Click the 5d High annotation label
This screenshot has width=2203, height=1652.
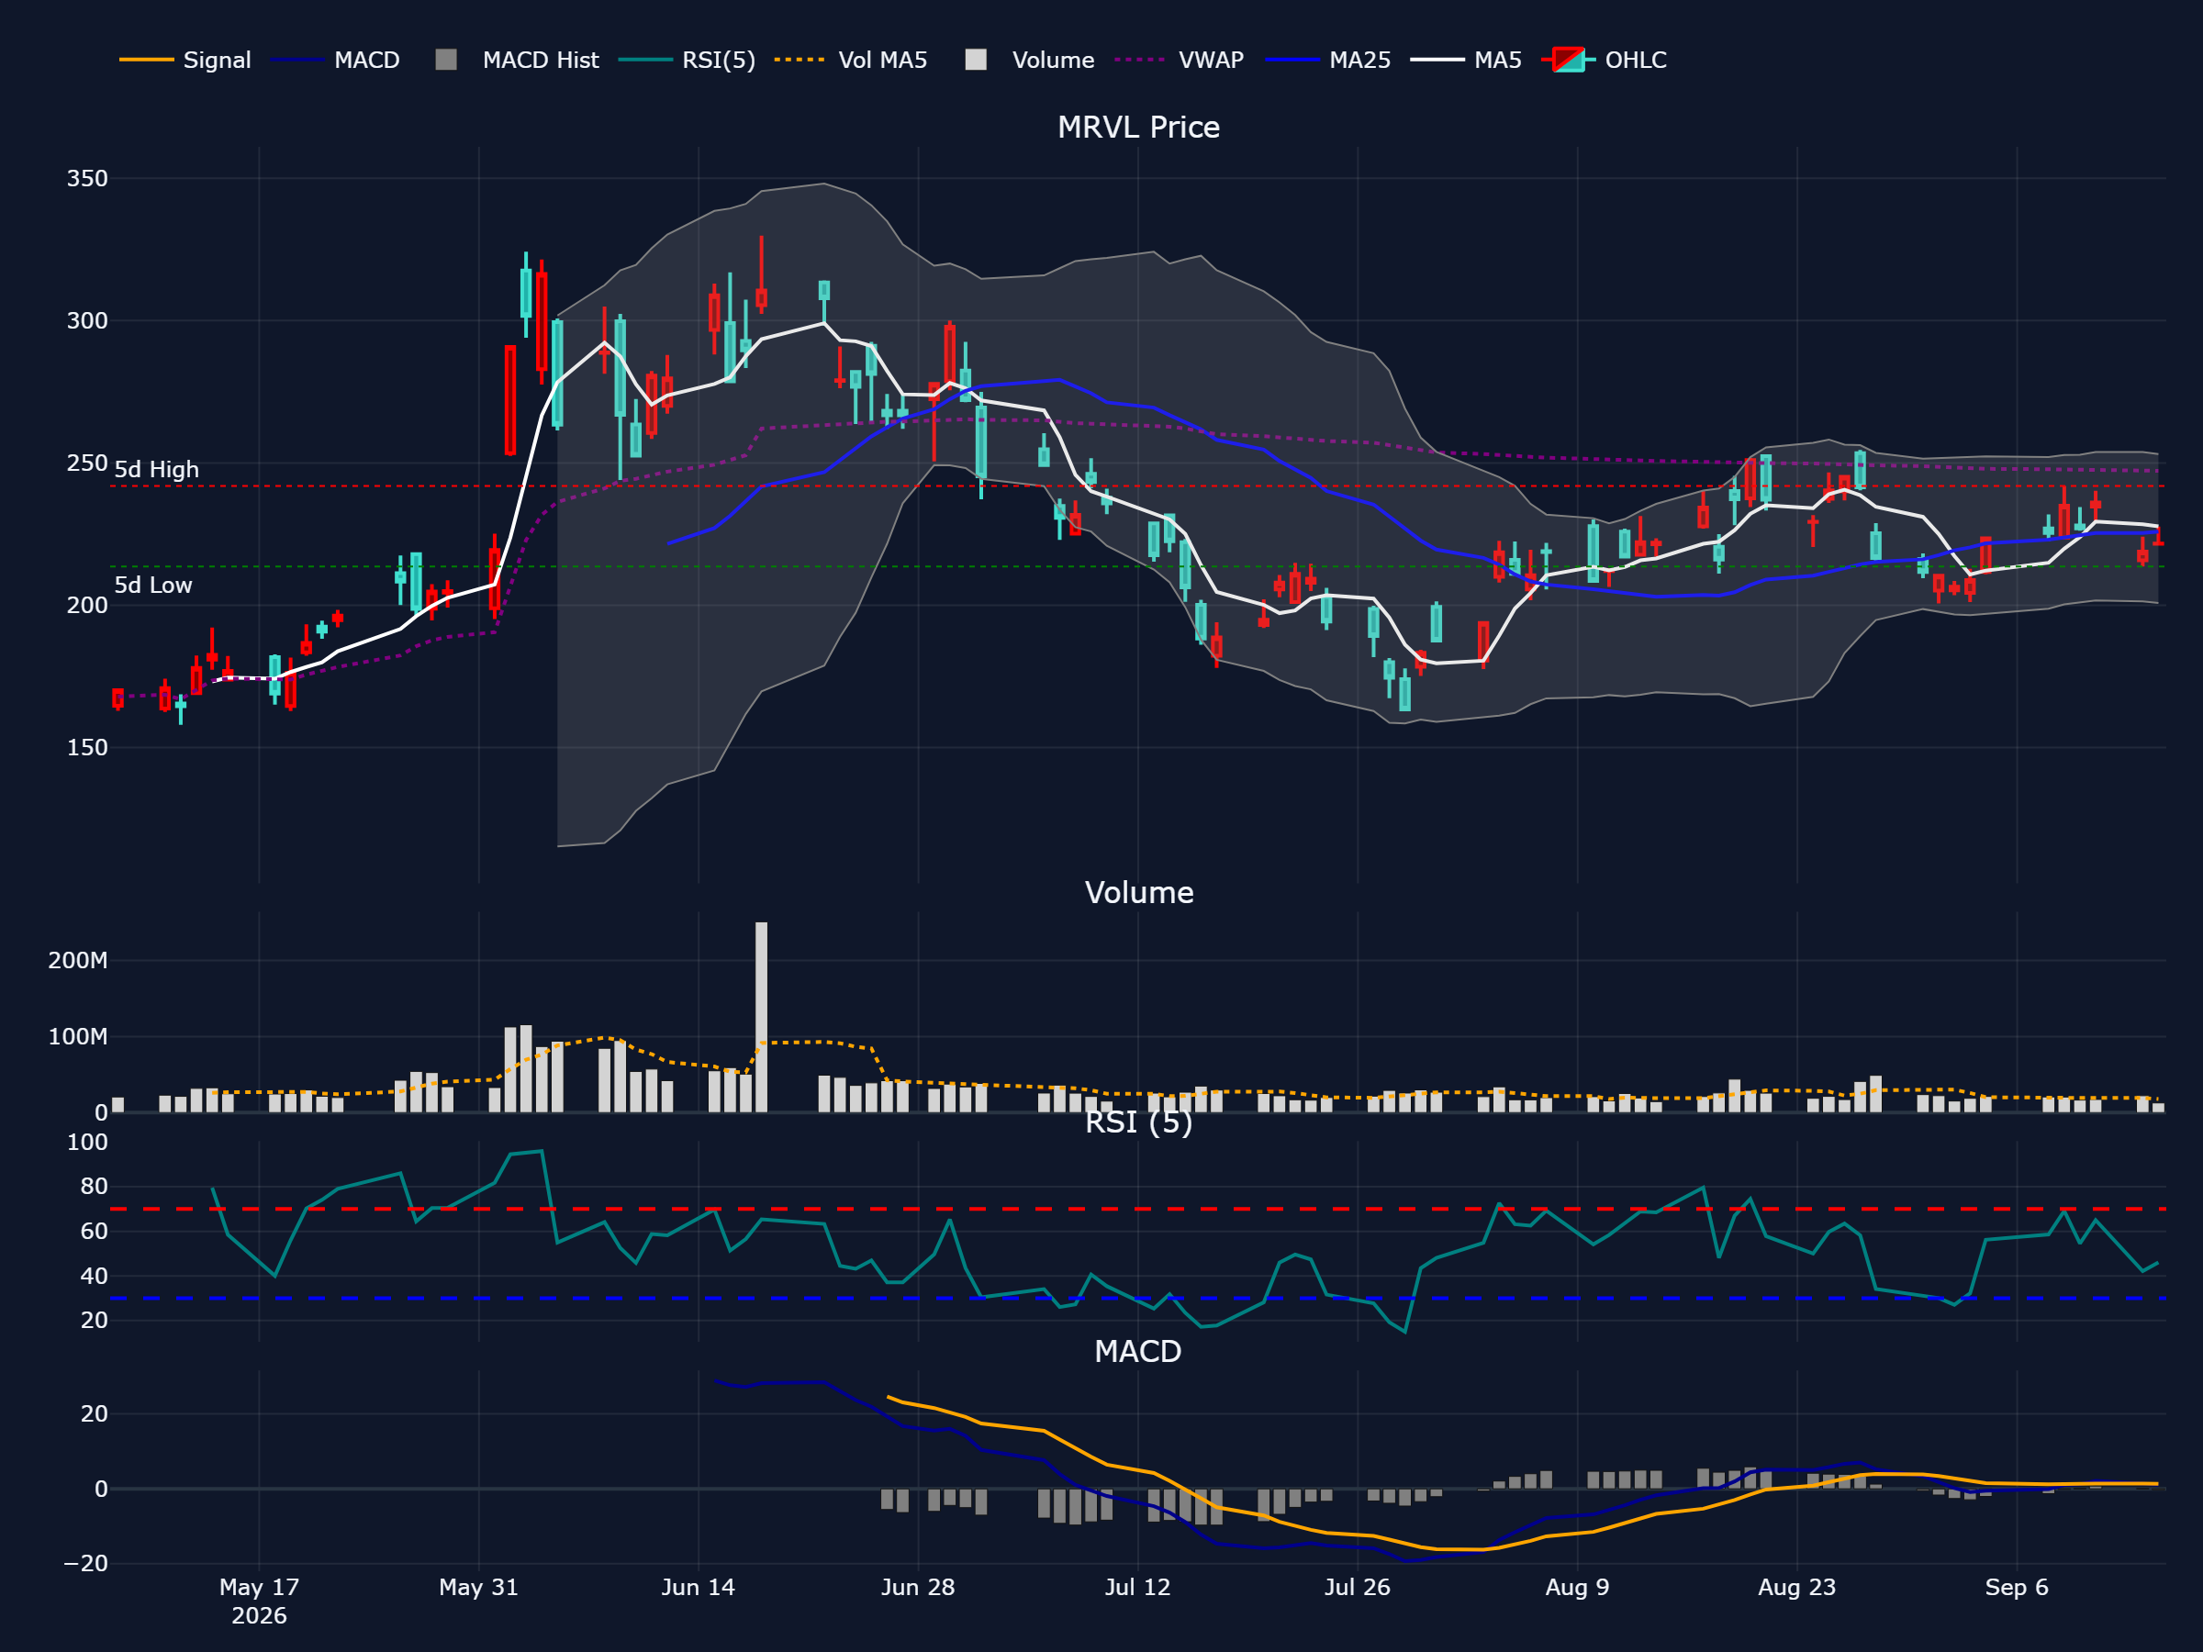tap(156, 470)
